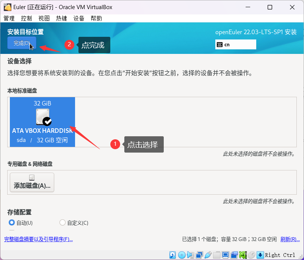The width and height of the screenshot is (304, 260).
Task: Select the Custom (自定义) storage radio button
Action: [63, 222]
